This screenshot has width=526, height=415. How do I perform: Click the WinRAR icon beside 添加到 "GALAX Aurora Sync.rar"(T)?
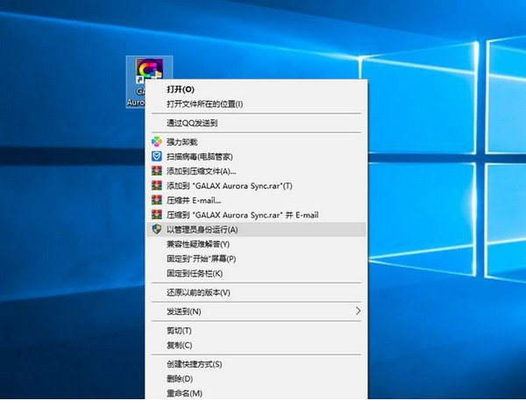click(156, 186)
